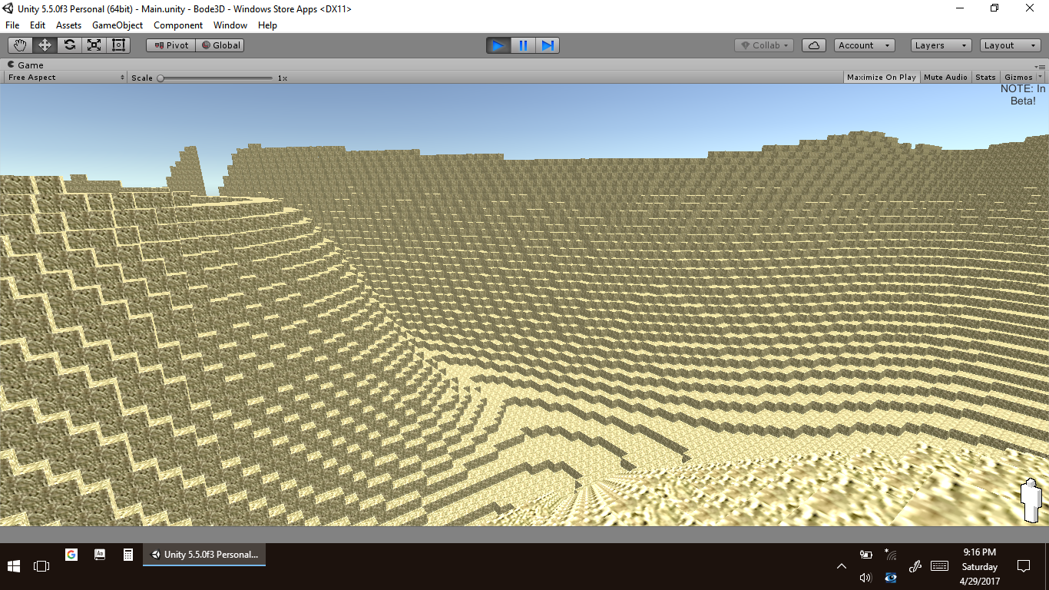The height and width of the screenshot is (590, 1049).
Task: Select the Move tool
Action: (45, 45)
